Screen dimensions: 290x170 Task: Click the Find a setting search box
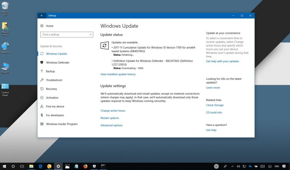point(67,35)
